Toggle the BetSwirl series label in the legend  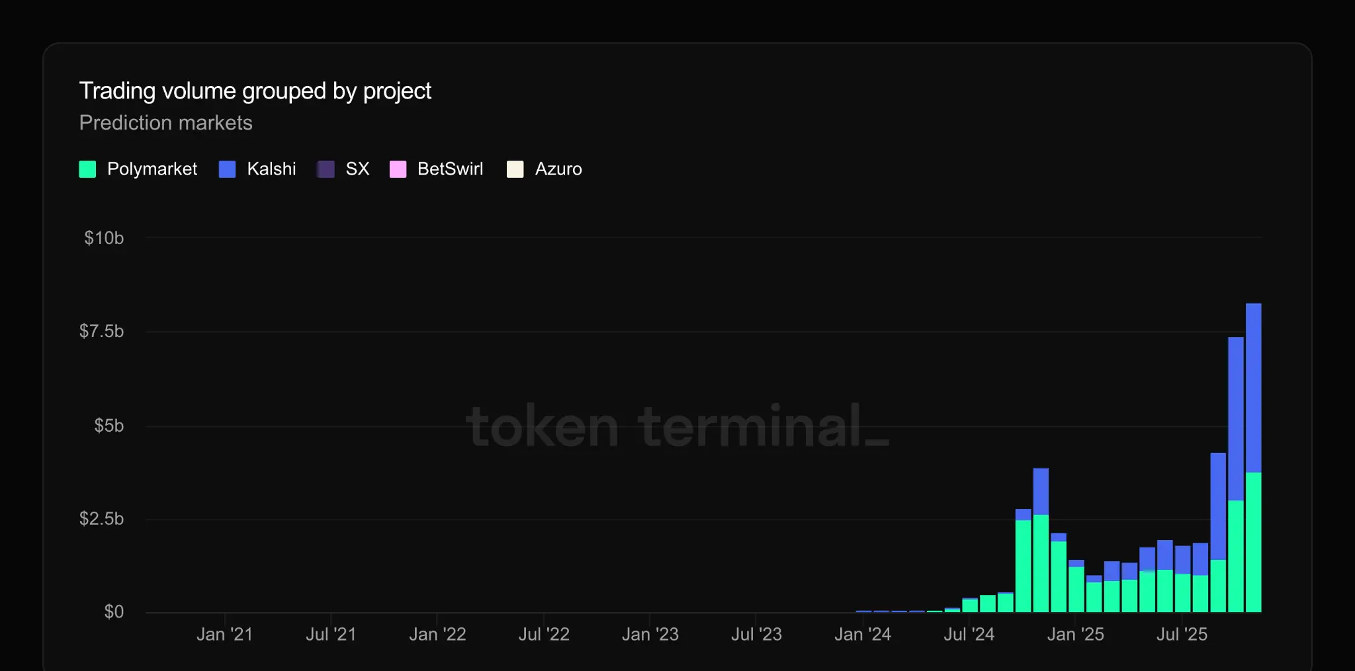pyautogui.click(x=450, y=169)
